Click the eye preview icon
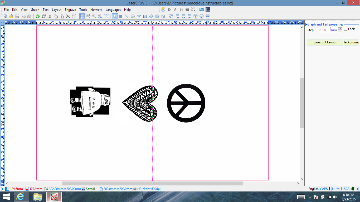The width and height of the screenshot is (360, 202). coord(208,9)
